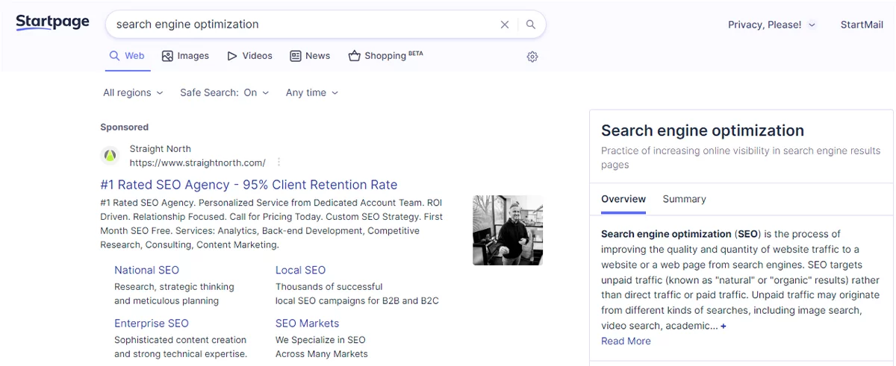Viewport: 896px width, 366px height.
Task: Switch to the News tab
Action: click(x=310, y=56)
